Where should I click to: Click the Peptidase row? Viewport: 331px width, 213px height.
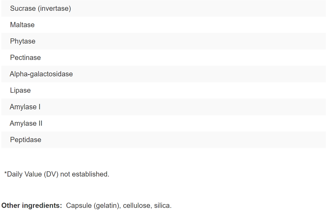tap(26, 140)
